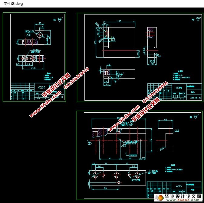This screenshot has height=203, width=204.
Task: Click the 2-φ9 hole callout
Action: [136, 180]
